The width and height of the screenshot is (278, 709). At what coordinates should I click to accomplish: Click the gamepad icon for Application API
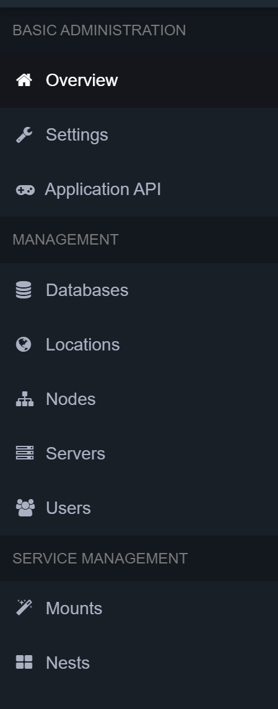click(25, 190)
